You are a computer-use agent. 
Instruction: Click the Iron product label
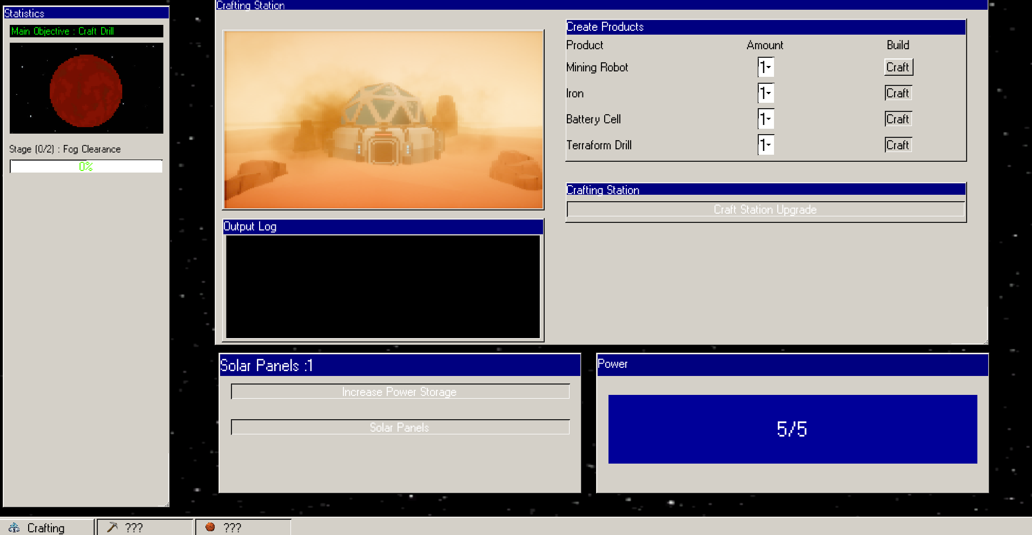coord(575,93)
